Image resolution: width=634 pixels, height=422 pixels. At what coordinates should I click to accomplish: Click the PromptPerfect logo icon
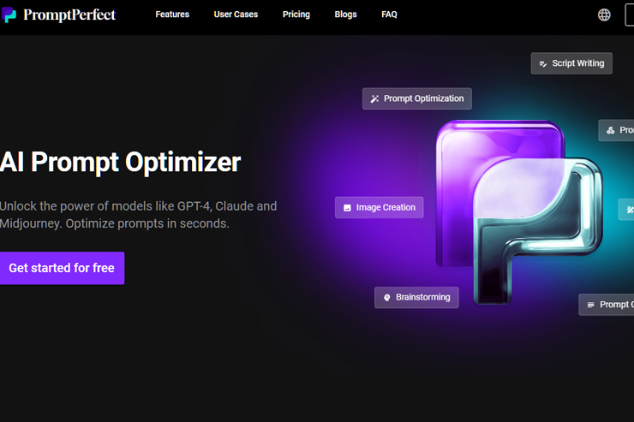pyautogui.click(x=9, y=15)
